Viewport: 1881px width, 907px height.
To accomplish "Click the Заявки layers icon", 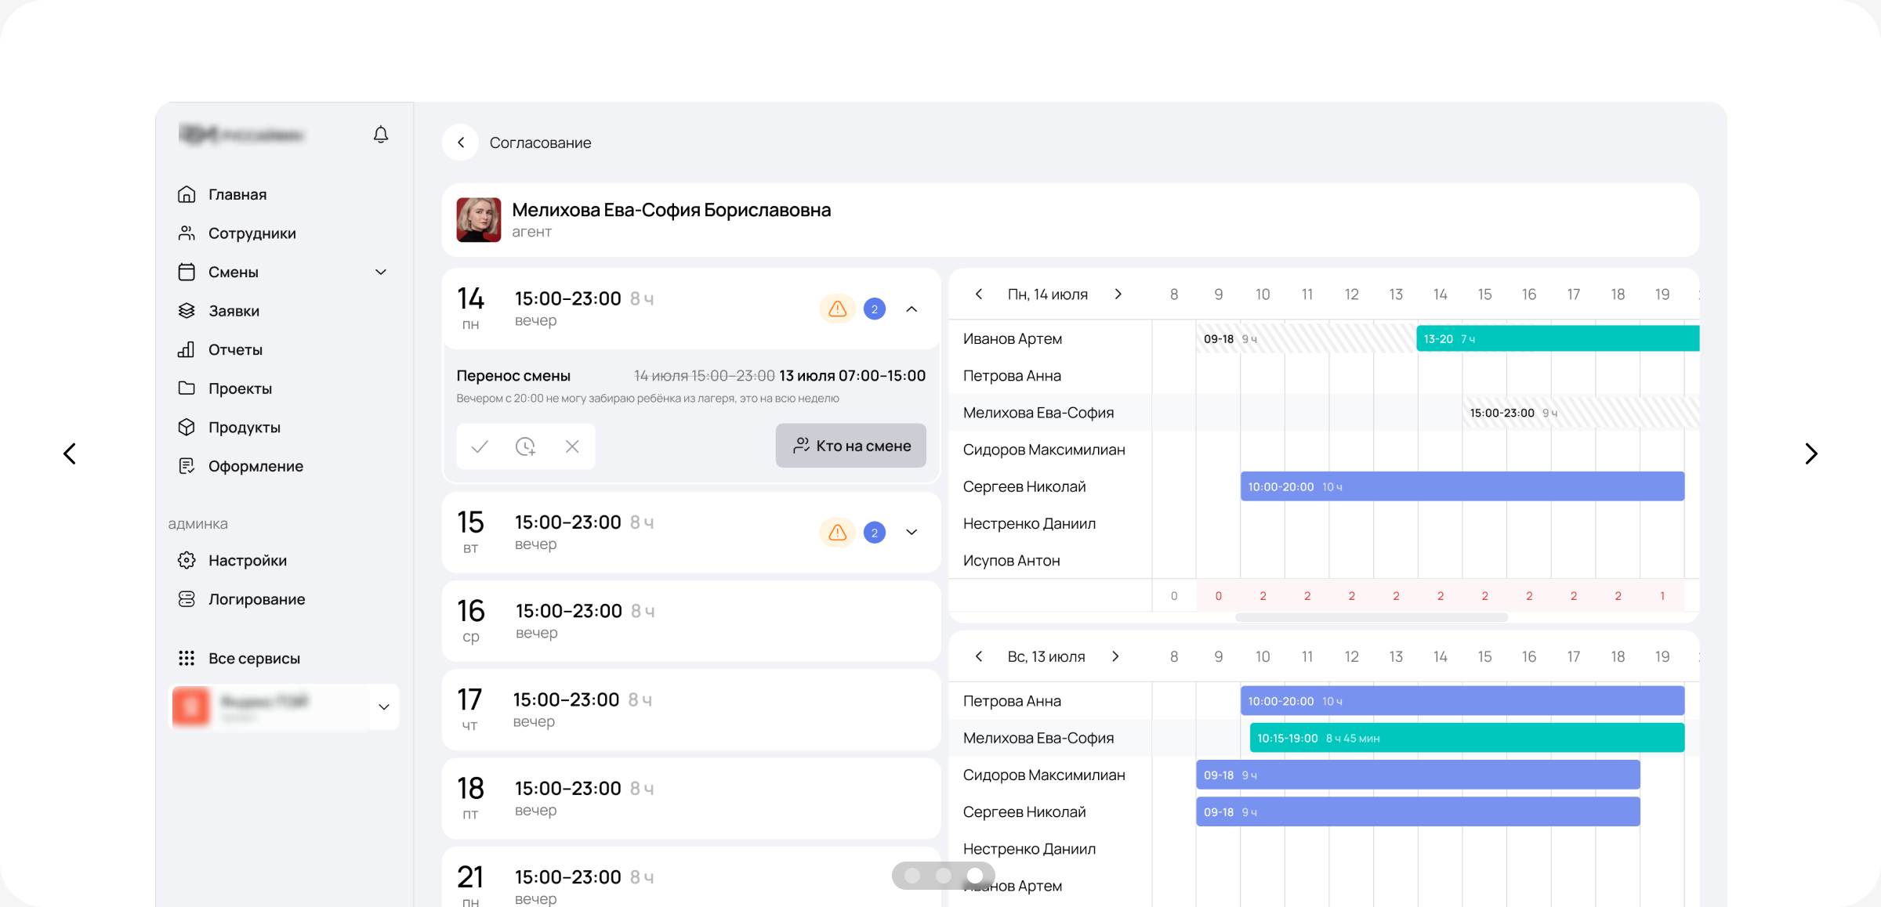I will [187, 311].
